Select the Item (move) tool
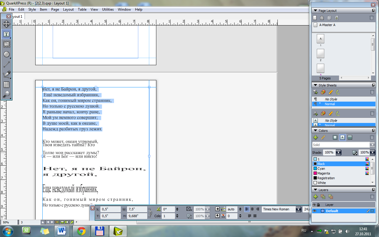 pos(6,24)
